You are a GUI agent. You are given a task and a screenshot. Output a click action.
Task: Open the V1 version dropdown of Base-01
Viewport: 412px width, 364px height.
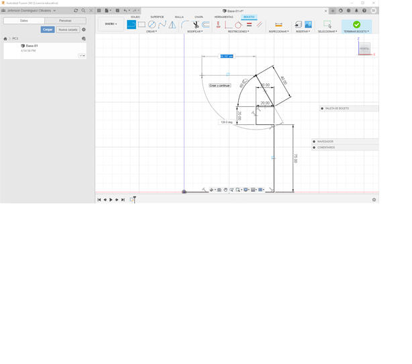[x=82, y=56]
